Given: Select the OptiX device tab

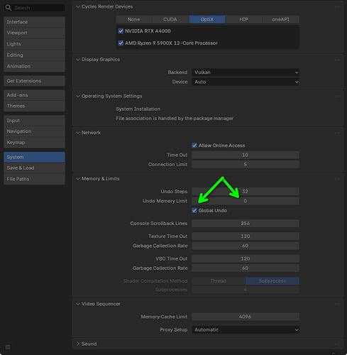Looking at the screenshot, I should pos(207,19).
